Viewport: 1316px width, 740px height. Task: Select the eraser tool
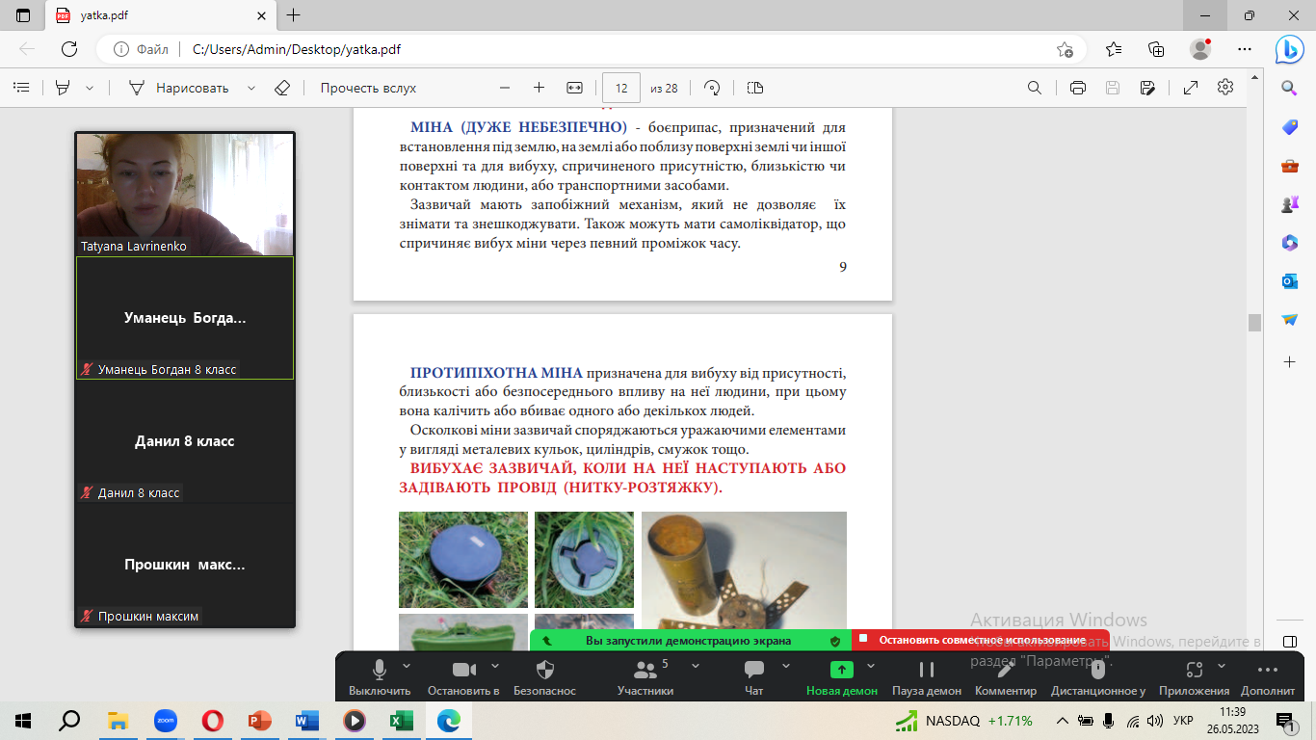[x=282, y=88]
